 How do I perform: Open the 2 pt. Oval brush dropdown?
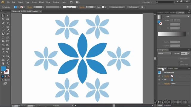[77, 7]
